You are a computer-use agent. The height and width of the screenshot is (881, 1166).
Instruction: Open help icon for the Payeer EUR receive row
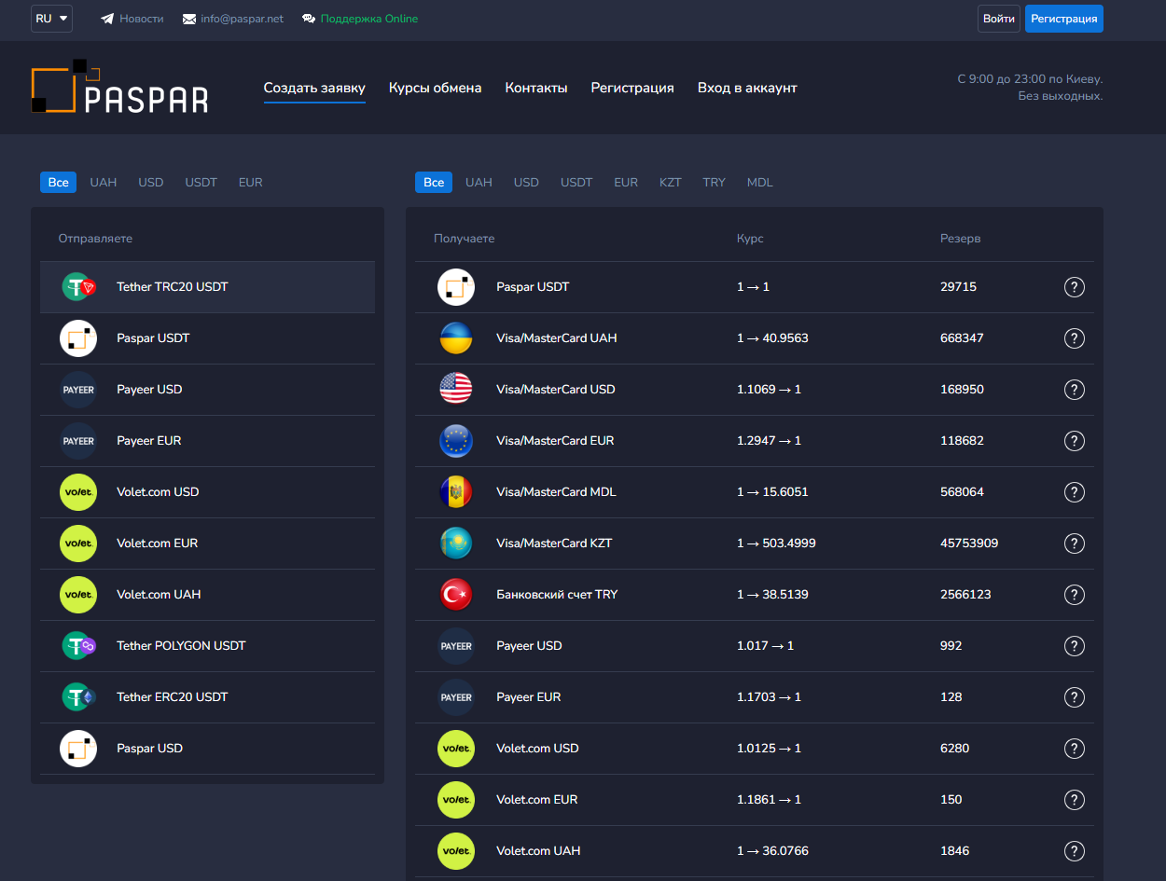click(1075, 697)
